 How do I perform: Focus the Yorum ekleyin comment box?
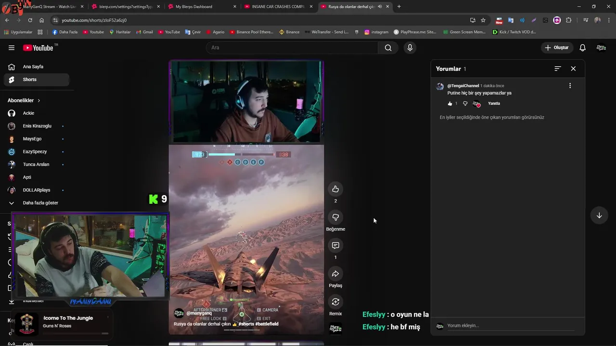pos(510,325)
